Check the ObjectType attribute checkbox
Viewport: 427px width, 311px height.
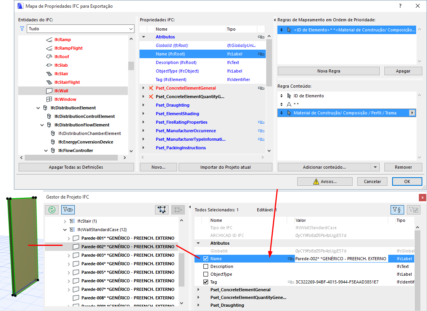pyautogui.click(x=206, y=274)
